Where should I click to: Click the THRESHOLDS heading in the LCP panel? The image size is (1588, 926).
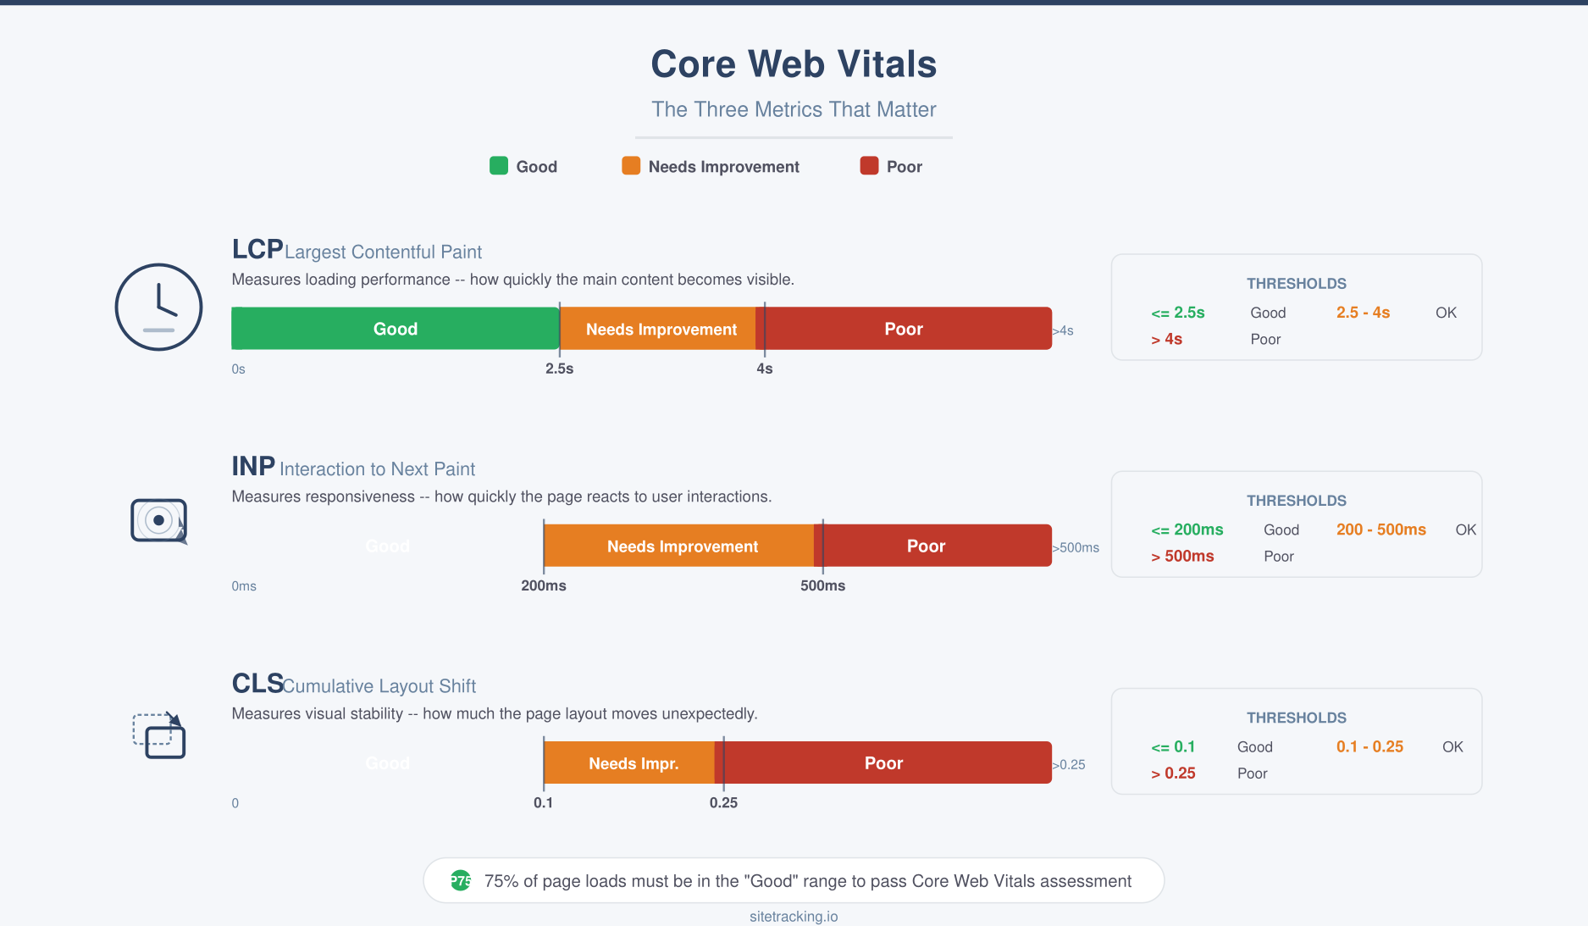1296,283
